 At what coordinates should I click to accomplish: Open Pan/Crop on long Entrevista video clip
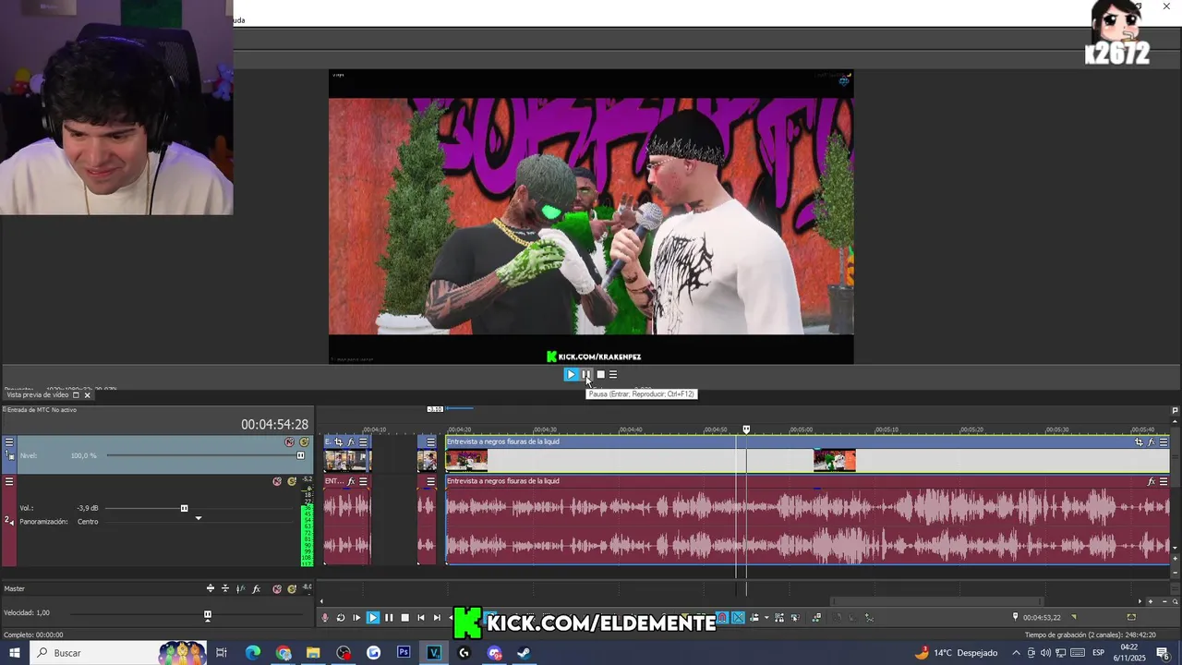1139,442
